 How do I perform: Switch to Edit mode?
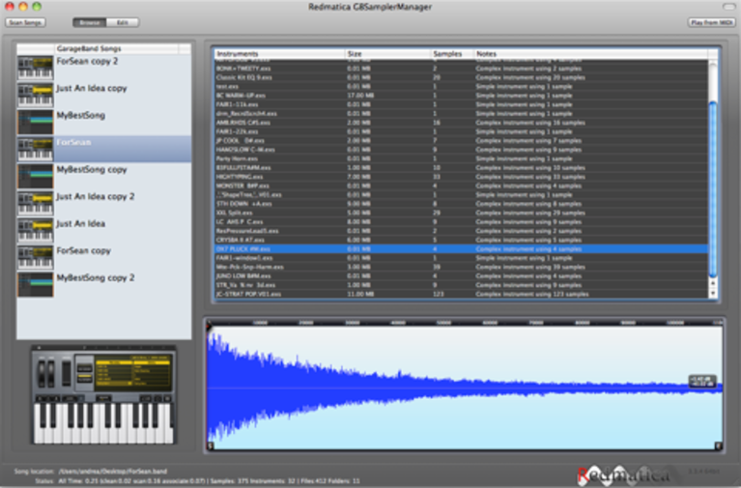pos(123,22)
